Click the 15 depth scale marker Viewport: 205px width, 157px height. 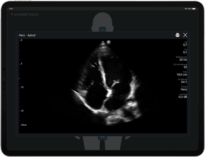[22, 111]
